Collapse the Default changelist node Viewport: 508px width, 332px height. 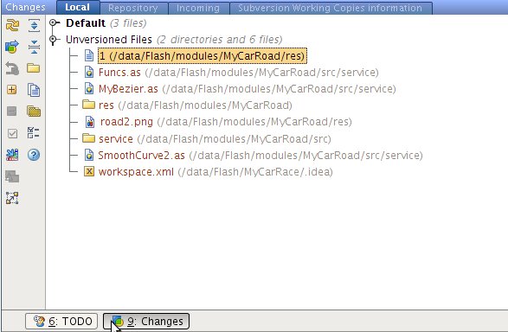(x=54, y=23)
